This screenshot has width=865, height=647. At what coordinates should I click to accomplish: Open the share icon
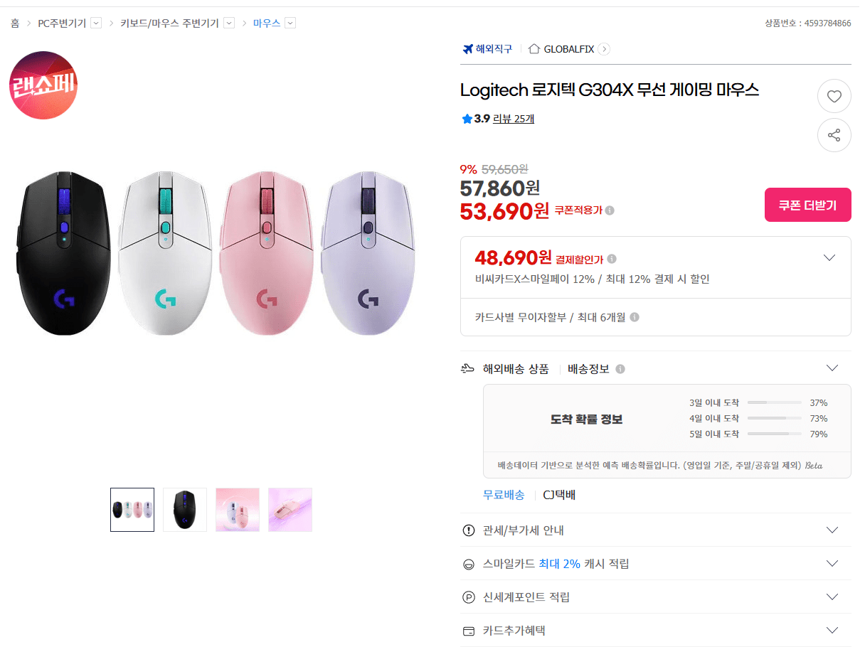(x=834, y=135)
